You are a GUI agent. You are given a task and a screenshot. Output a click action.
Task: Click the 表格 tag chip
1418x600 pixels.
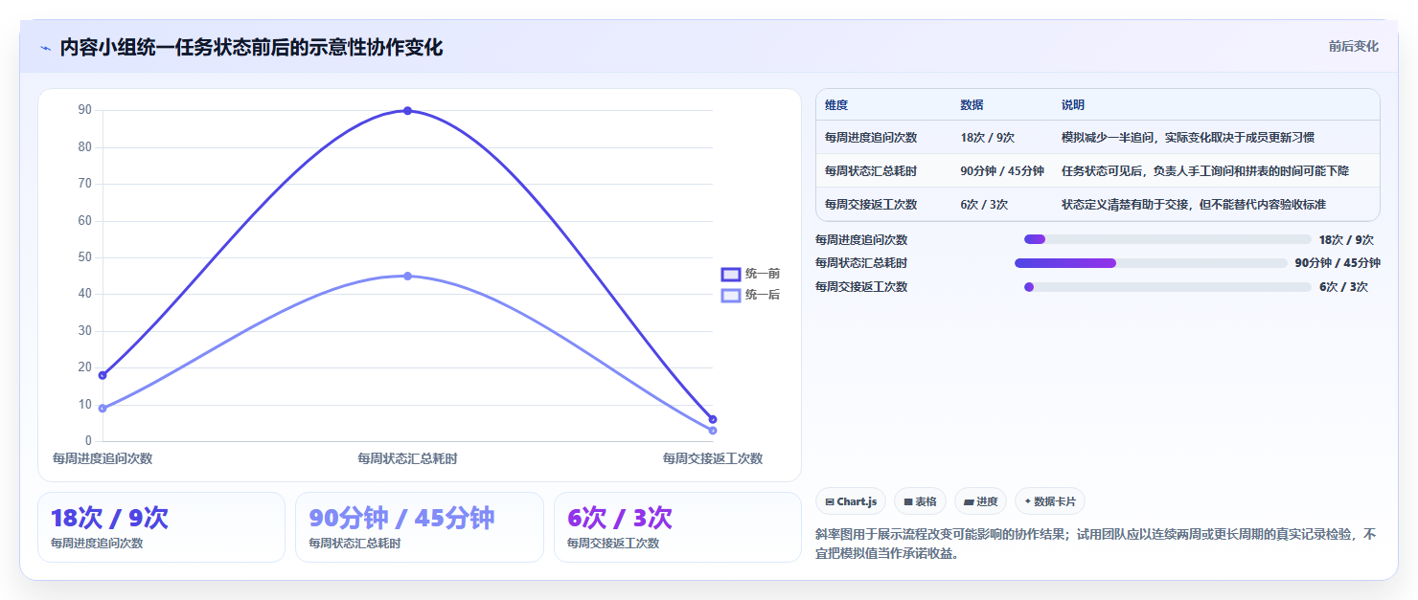point(920,501)
